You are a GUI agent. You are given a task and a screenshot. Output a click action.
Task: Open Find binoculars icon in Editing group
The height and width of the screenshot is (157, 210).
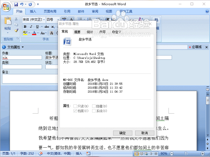point(156,20)
